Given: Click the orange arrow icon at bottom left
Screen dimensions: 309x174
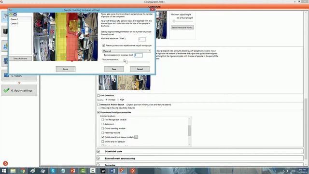Looking at the screenshot, I should click(5, 163).
